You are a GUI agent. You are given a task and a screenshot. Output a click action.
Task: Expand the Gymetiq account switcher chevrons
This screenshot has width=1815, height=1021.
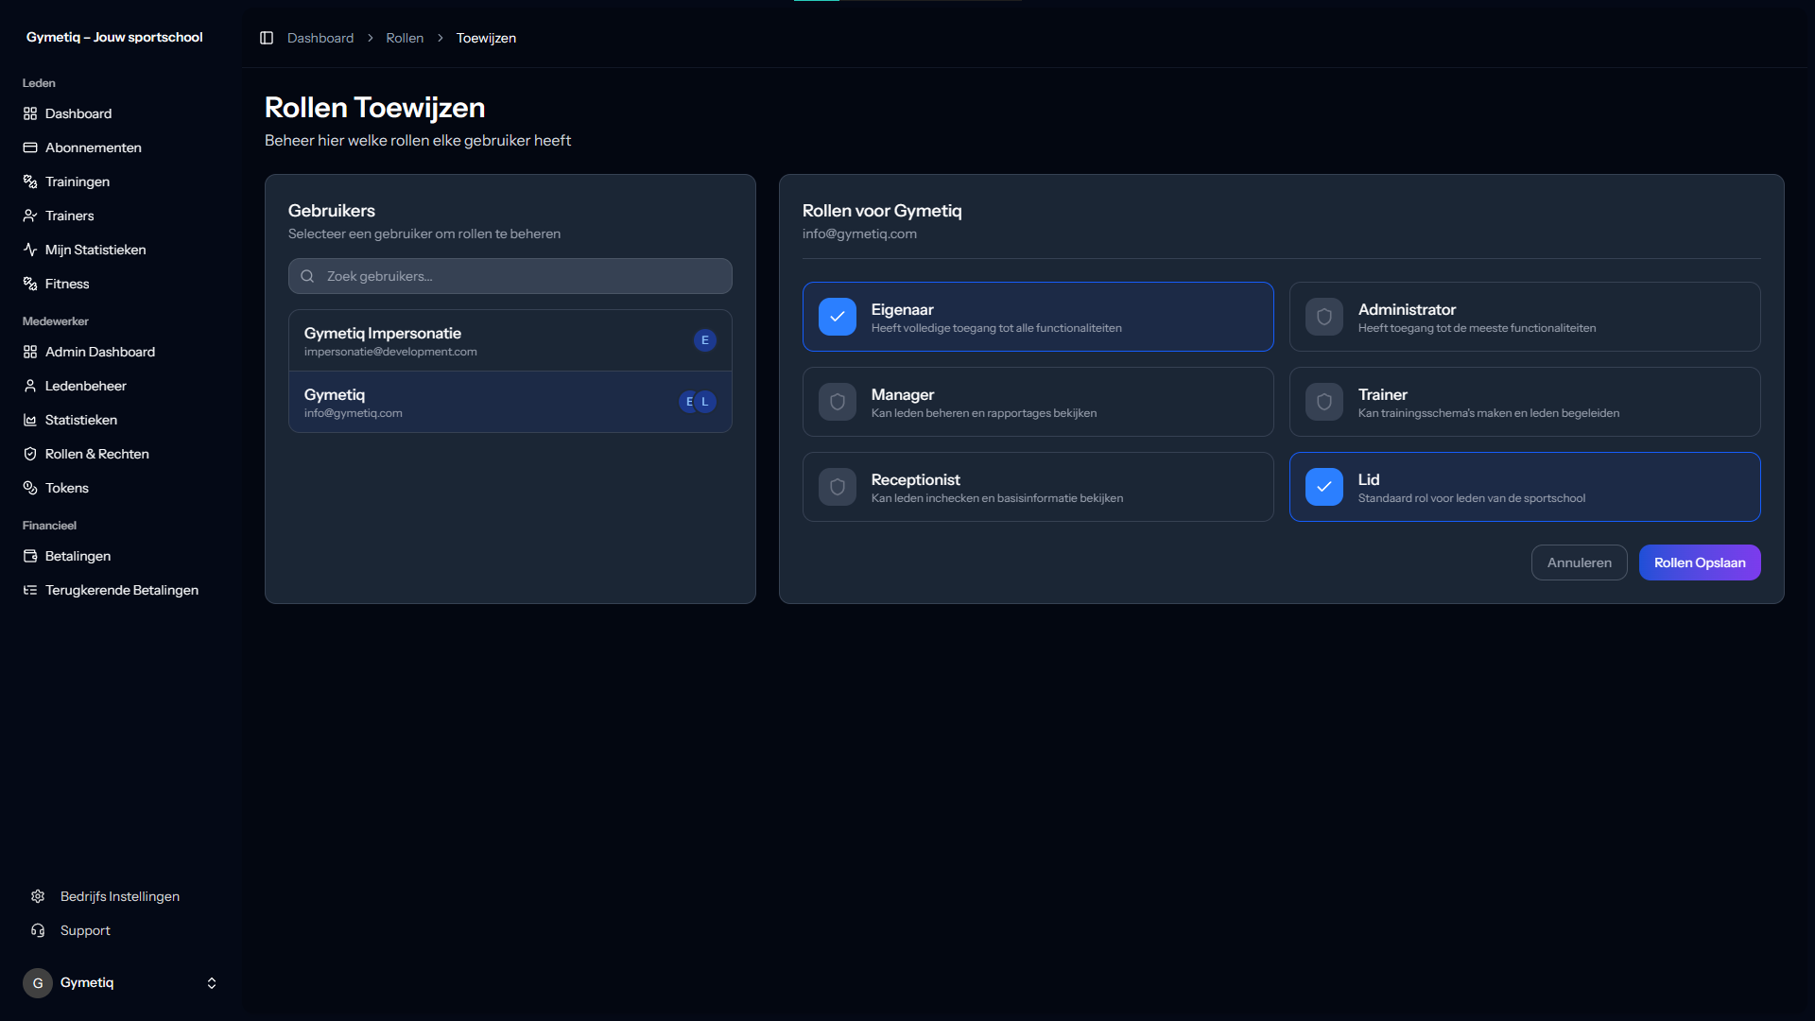[212, 983]
